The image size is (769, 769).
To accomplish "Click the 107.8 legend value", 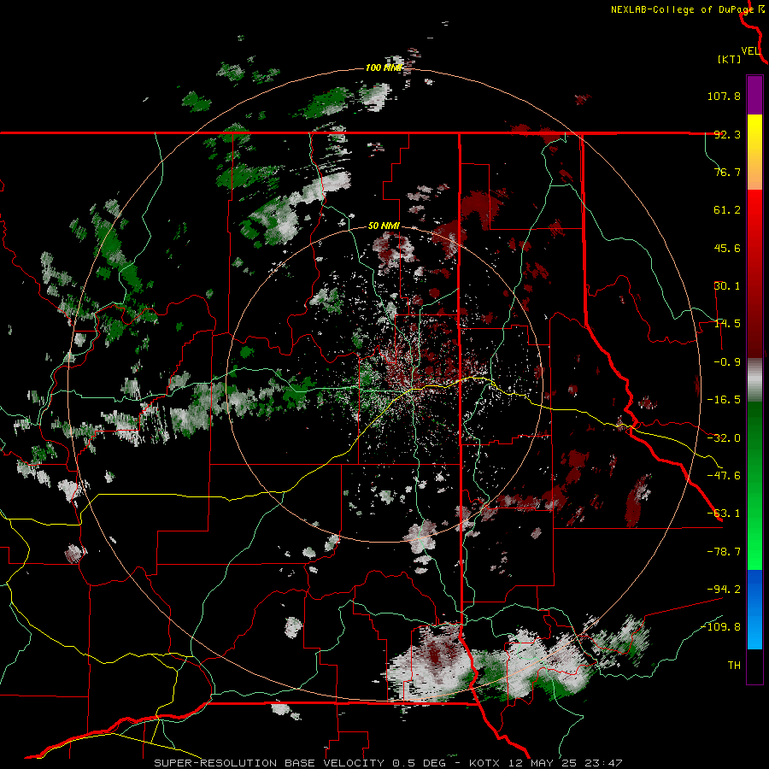I will (724, 96).
